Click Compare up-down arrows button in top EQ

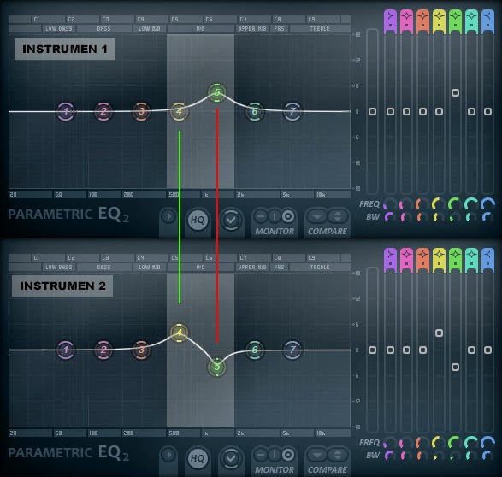click(x=338, y=216)
